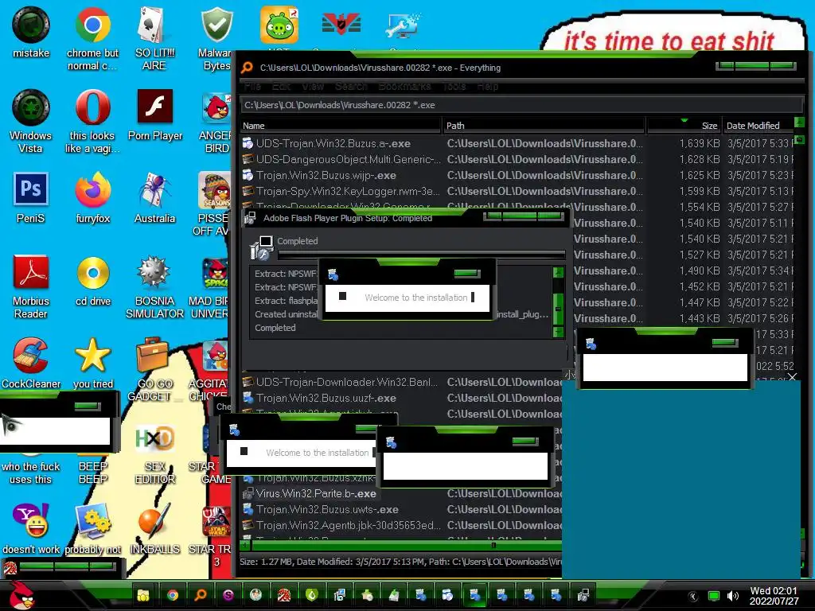
Task: Select 'Virus.Win32.Parite.b-.exe' row
Action: tap(401, 493)
